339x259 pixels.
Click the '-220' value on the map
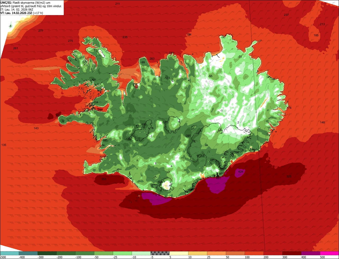coord(188,136)
